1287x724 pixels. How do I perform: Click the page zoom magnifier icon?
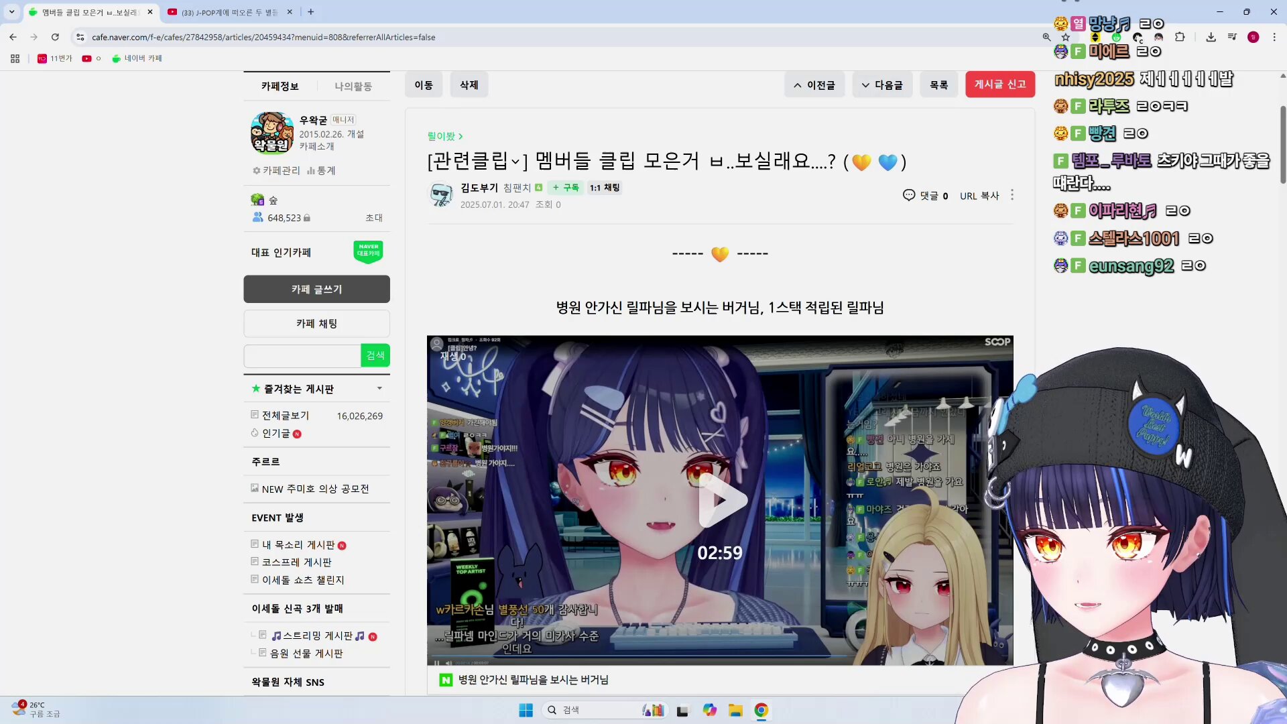tap(1046, 38)
